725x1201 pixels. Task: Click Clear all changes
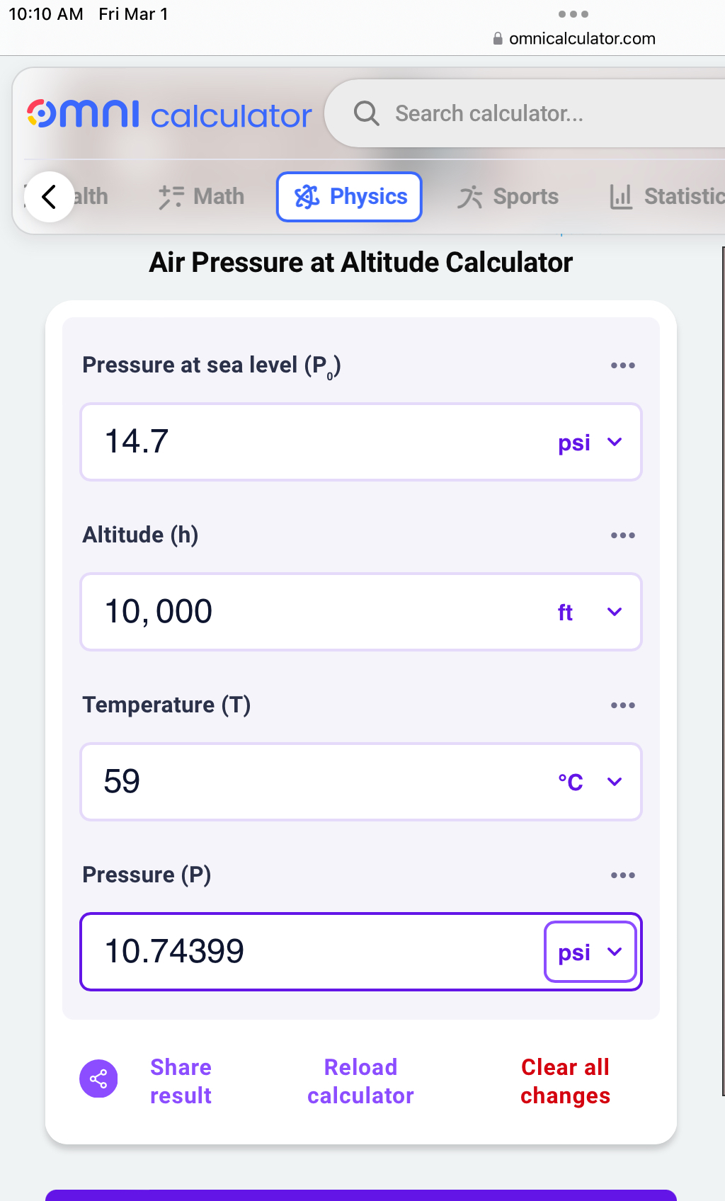(565, 1081)
